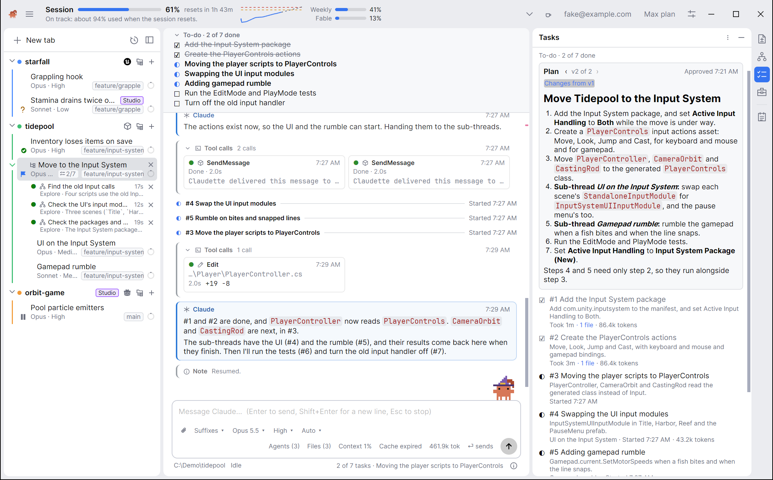The width and height of the screenshot is (773, 480).
Task: Send message with the up-arrow button
Action: [508, 446]
